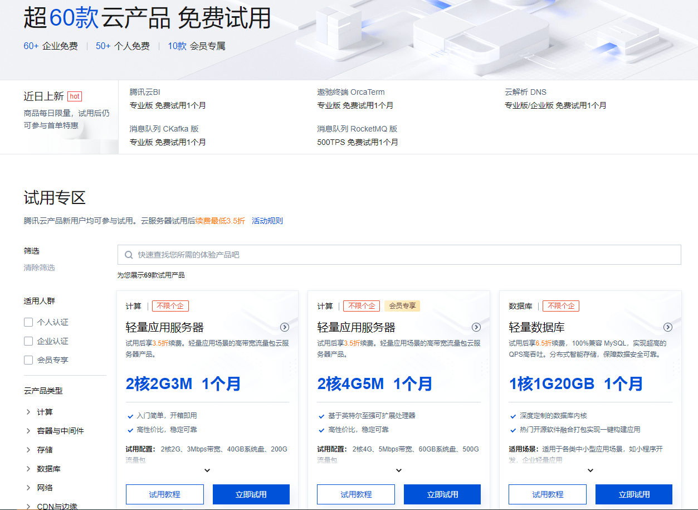The width and height of the screenshot is (698, 510).
Task: Click 立即试用 on 2核4G5M card
Action: [442, 494]
